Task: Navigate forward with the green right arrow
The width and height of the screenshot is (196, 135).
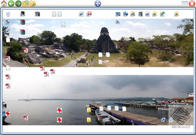Action: coord(18,4)
